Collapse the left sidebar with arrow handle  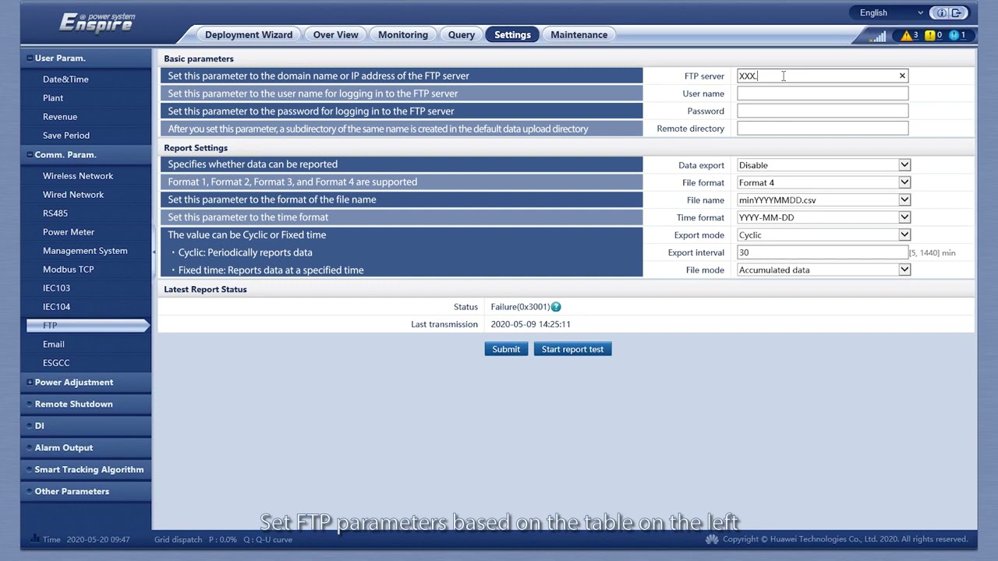(x=154, y=252)
